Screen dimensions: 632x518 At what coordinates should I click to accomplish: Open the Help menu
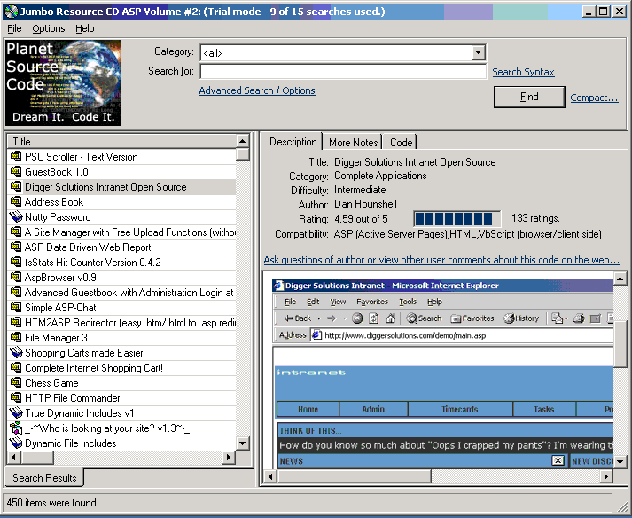[x=84, y=28]
